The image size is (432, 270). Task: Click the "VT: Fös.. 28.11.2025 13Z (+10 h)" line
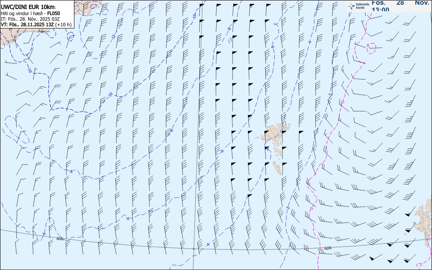pyautogui.click(x=36, y=25)
